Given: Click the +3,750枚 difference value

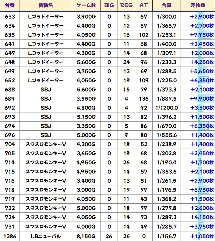Looking at the screenshot, I should coord(202,226).
